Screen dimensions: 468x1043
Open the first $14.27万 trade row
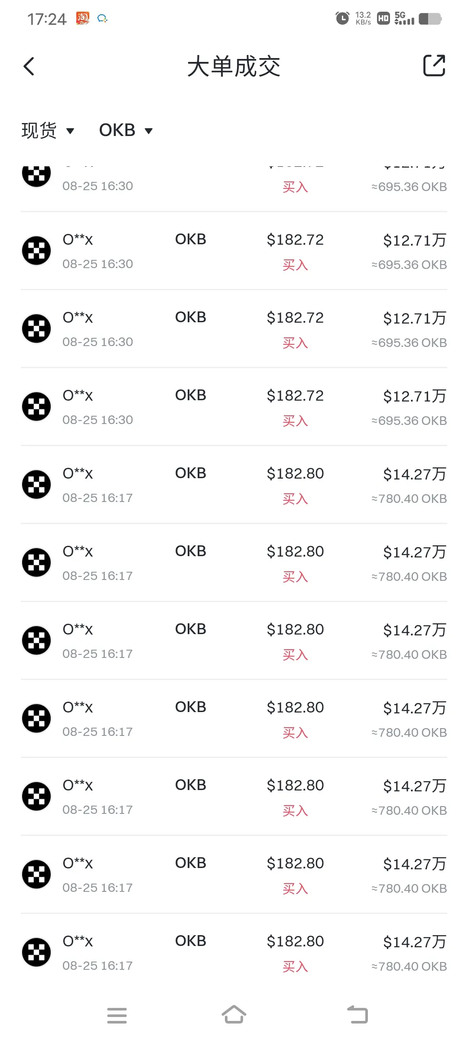click(x=234, y=485)
